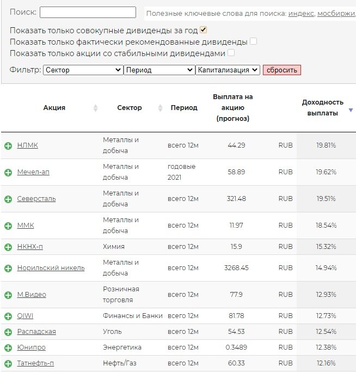Click the сбросить reset button
356x372 pixels.
pos(282,70)
